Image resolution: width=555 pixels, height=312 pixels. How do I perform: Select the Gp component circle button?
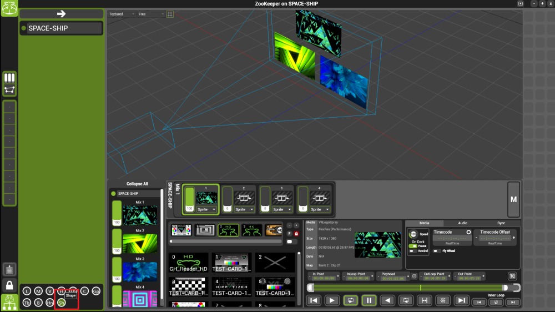pyautogui.click(x=96, y=291)
